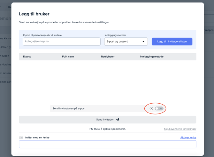This screenshot has height=157, width=214.
Task: Click the link icon beside Inviter med en lenke
Action: (21, 137)
